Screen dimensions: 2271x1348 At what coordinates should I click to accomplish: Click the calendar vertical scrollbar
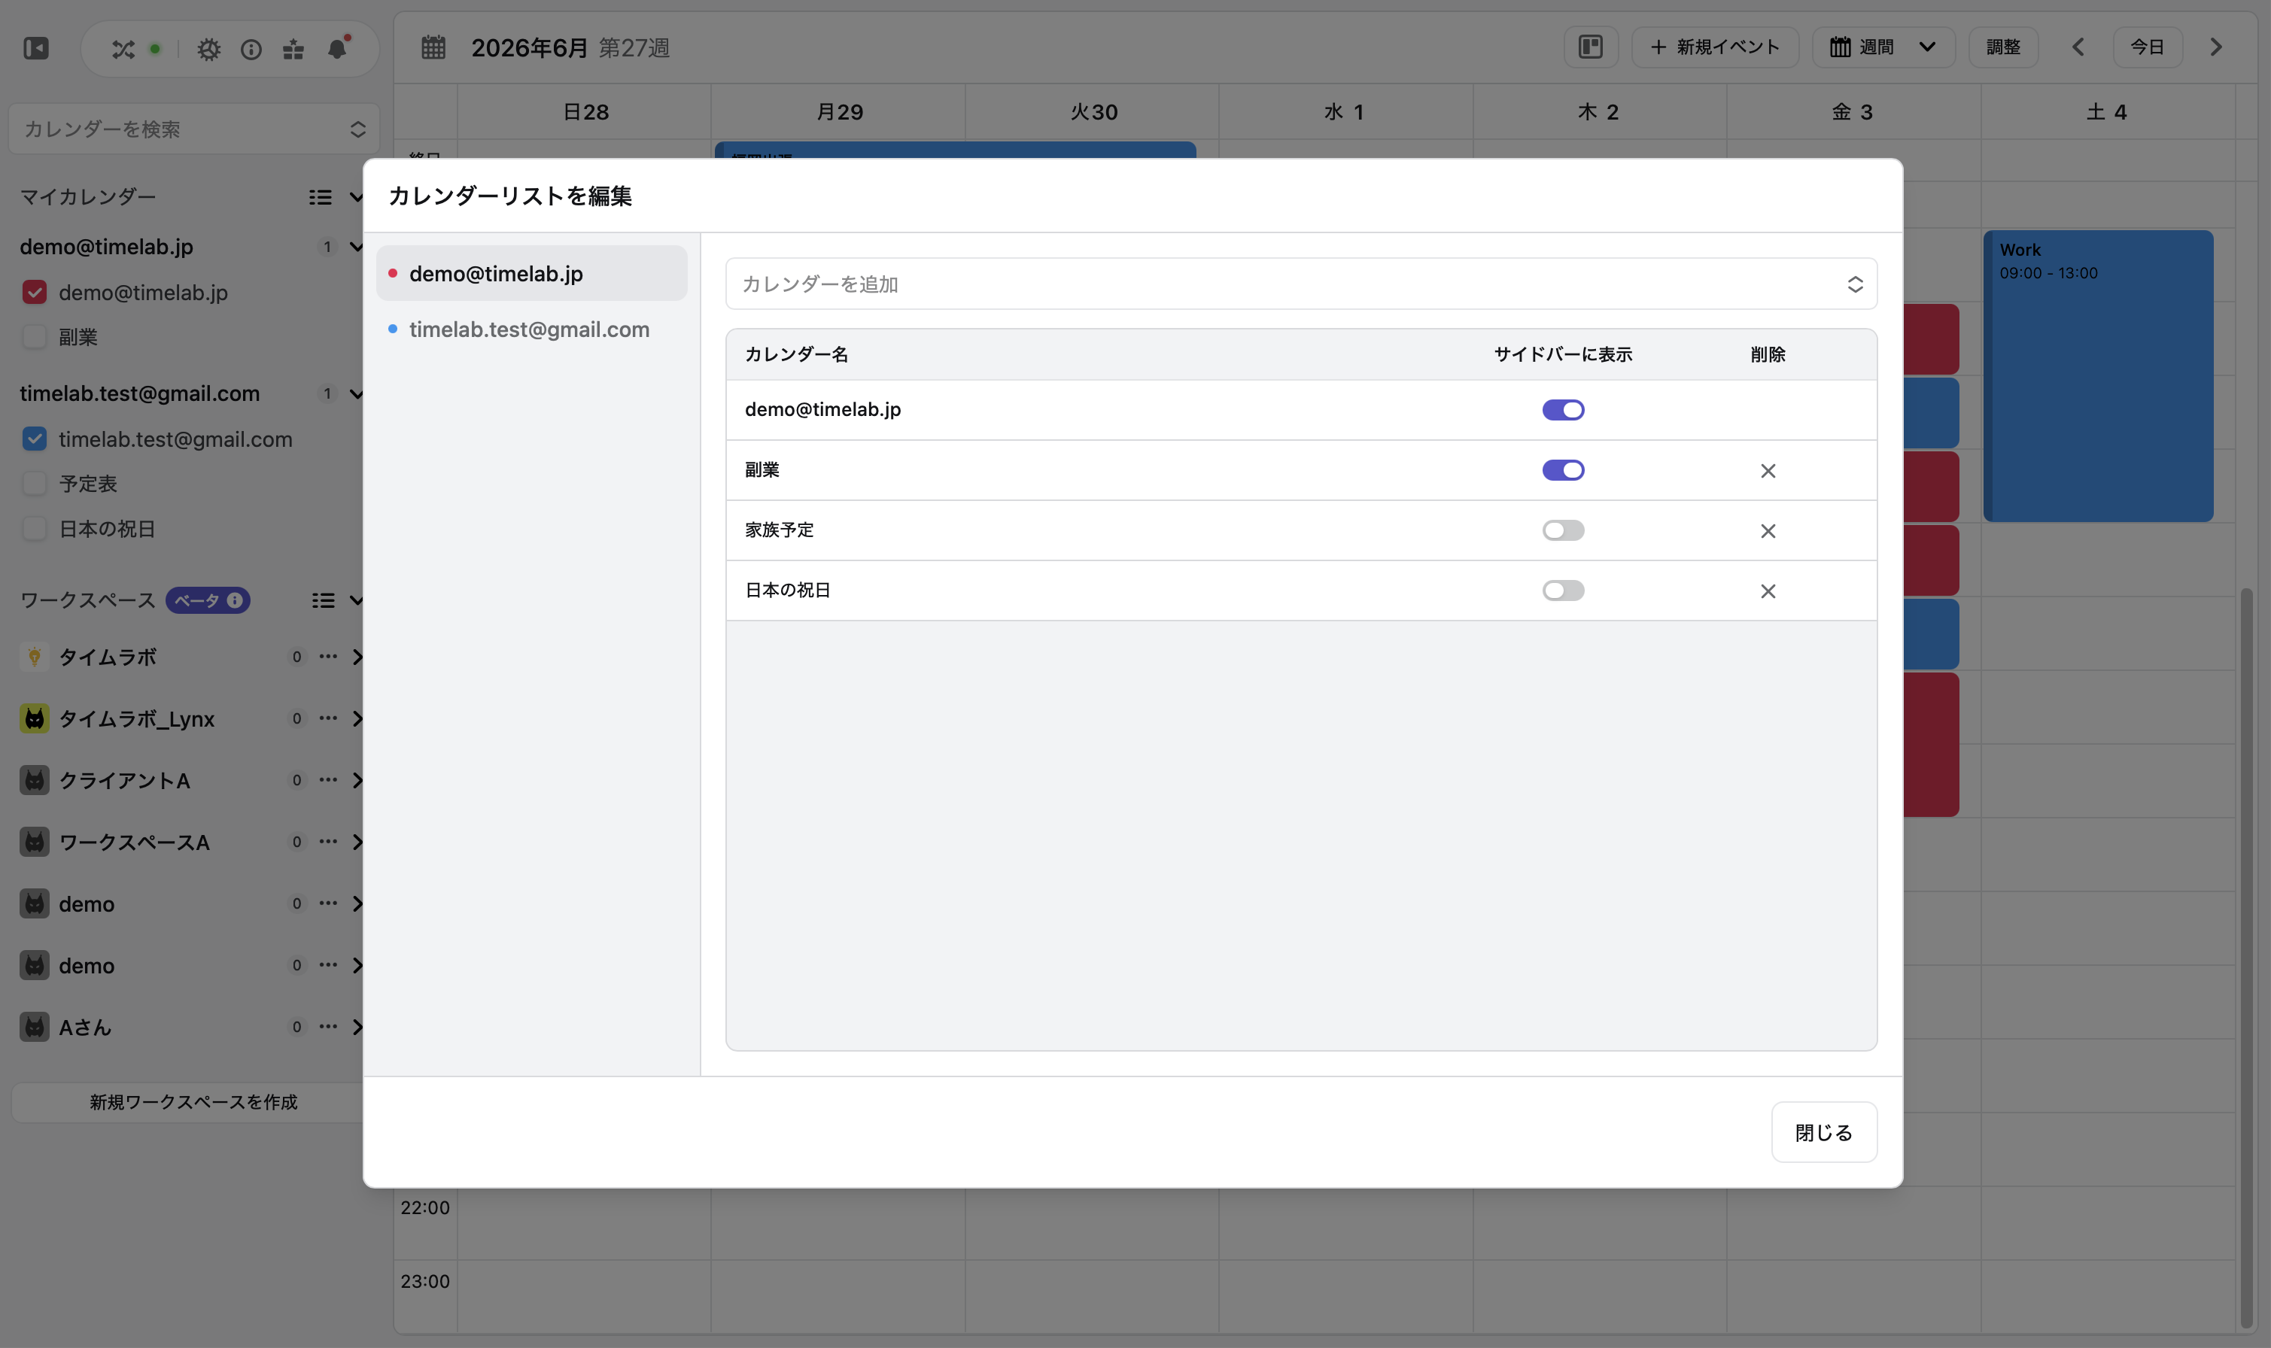tap(2245, 958)
